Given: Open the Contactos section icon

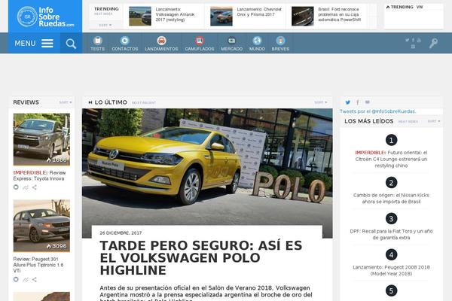Looking at the screenshot, I should (125, 41).
